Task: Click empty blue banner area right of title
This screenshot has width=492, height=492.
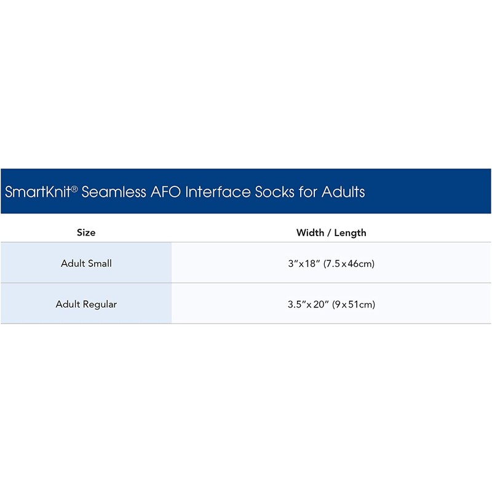Action: coord(430,192)
